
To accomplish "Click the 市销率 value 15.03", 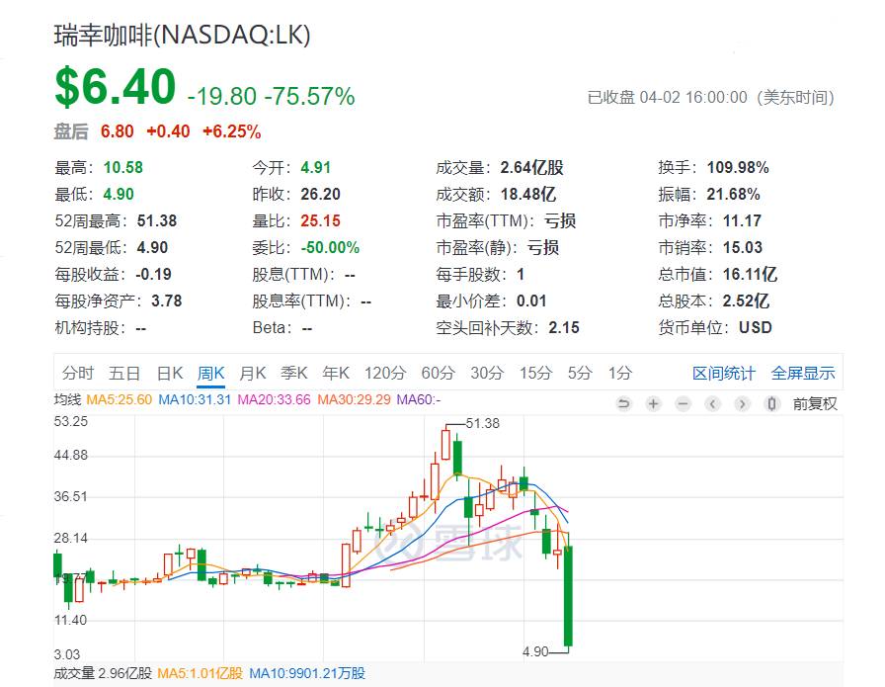I will pyautogui.click(x=743, y=247).
